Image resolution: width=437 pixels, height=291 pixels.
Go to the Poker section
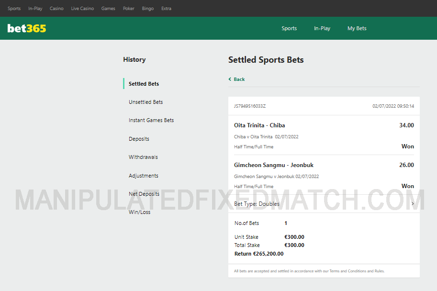[128, 9]
